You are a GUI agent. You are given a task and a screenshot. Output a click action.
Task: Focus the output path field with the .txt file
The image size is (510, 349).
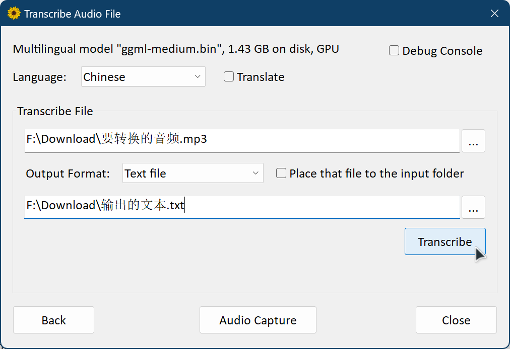click(242, 206)
